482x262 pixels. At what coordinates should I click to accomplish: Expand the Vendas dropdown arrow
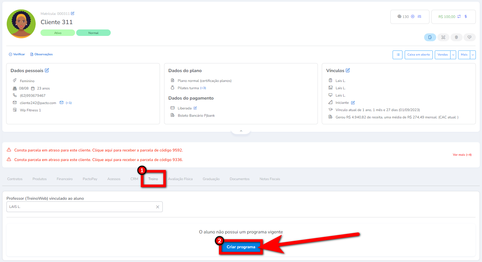click(x=453, y=55)
